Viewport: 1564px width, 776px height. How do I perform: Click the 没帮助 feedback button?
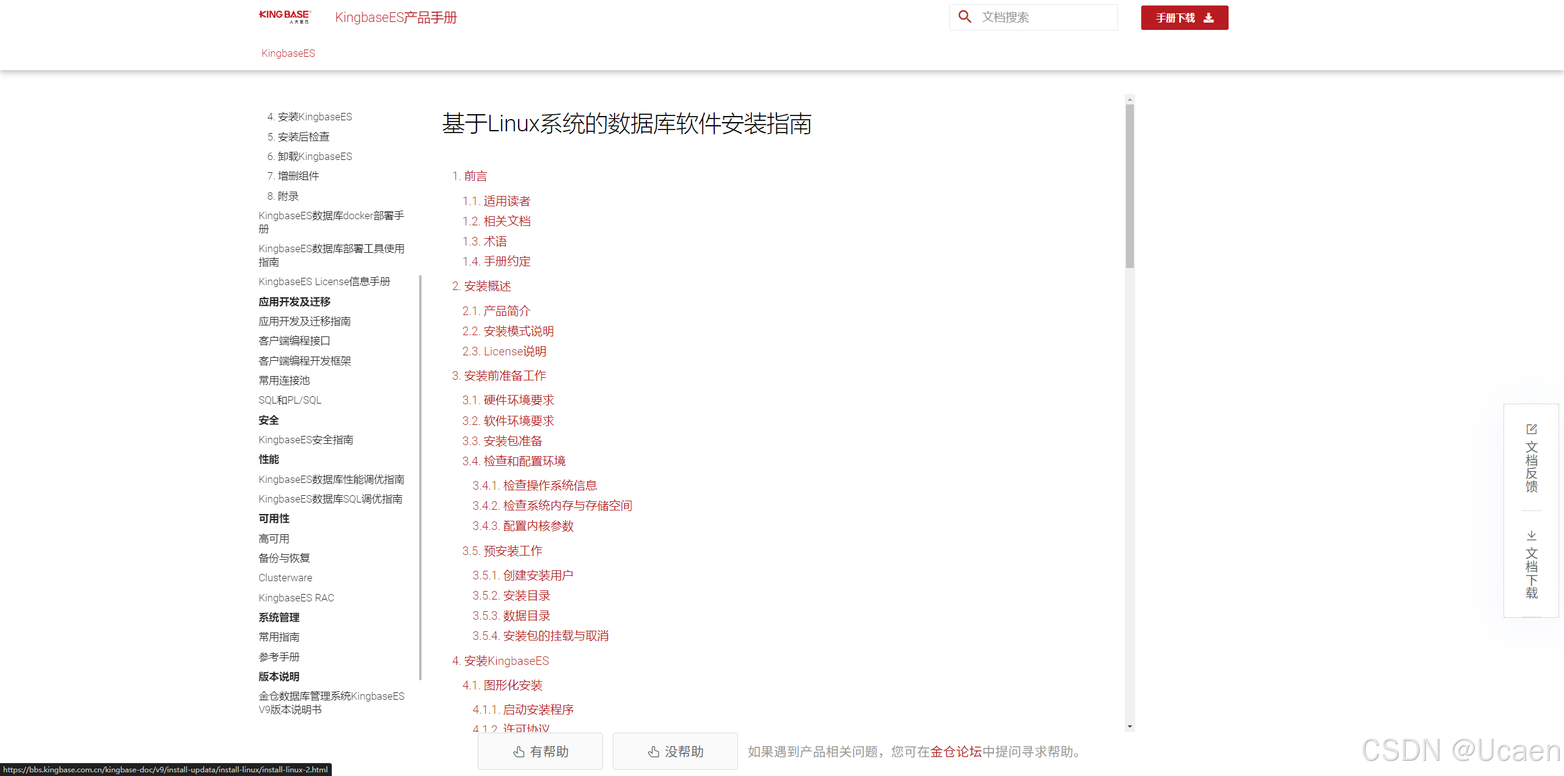[675, 752]
